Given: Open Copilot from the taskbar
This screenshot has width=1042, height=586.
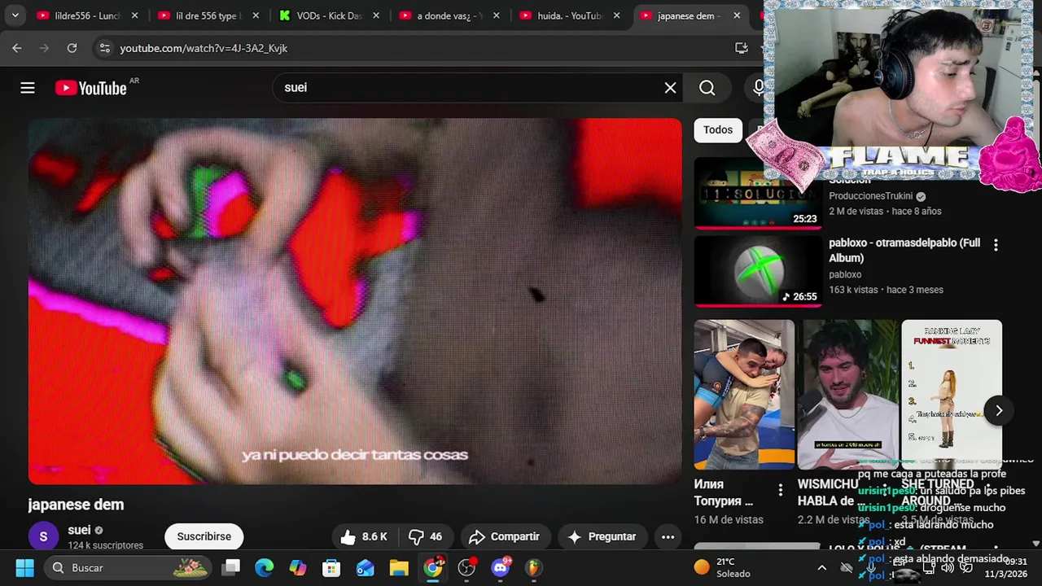Looking at the screenshot, I should coord(298,567).
